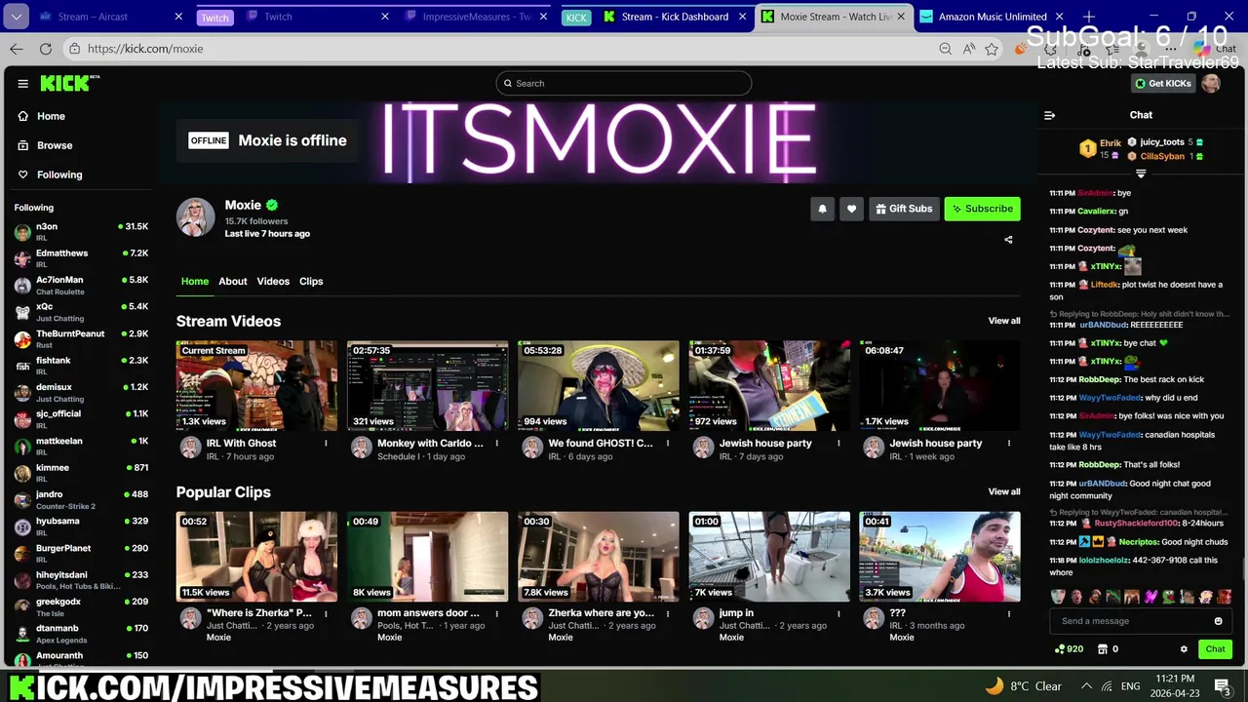Switch to the Videos tab
The image size is (1248, 702).
[273, 281]
